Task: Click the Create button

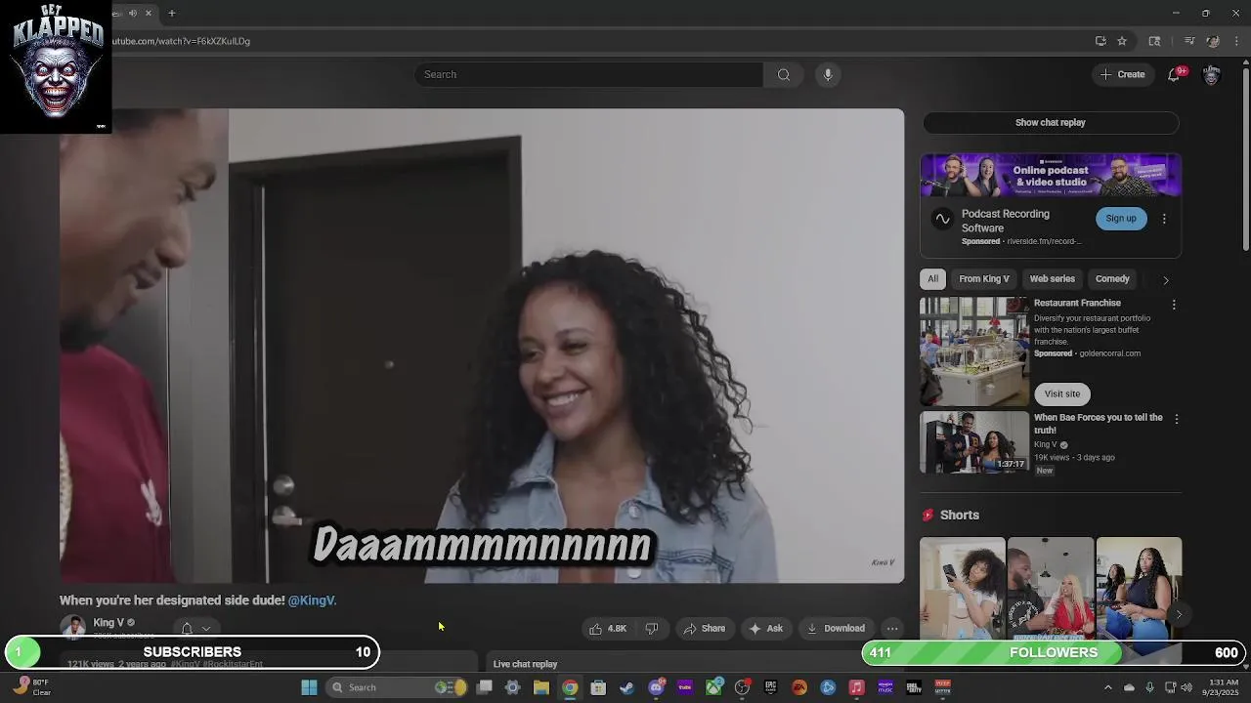Action: 1122,74
